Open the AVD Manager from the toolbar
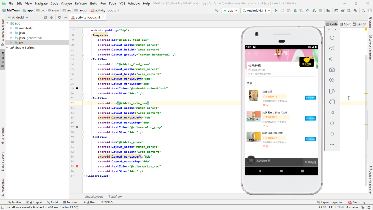Image resolution: width=373 pixels, height=210 pixels. pos(348,10)
